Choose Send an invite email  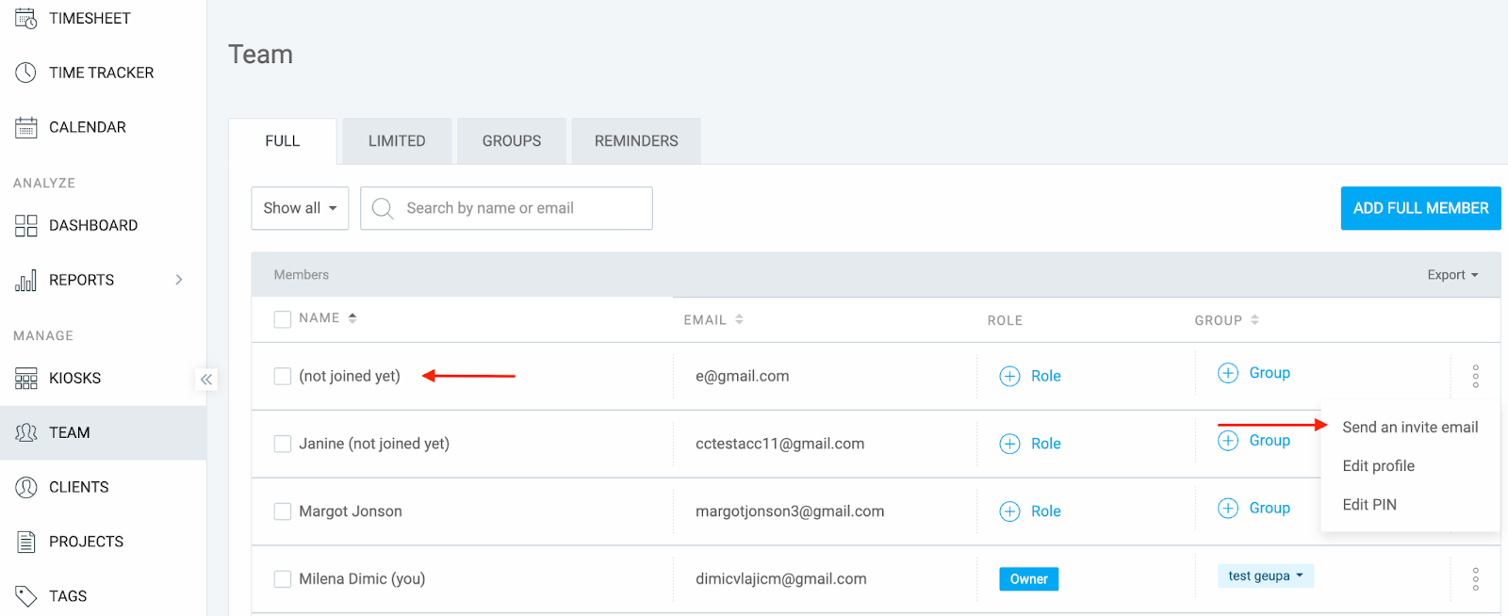tap(1410, 428)
